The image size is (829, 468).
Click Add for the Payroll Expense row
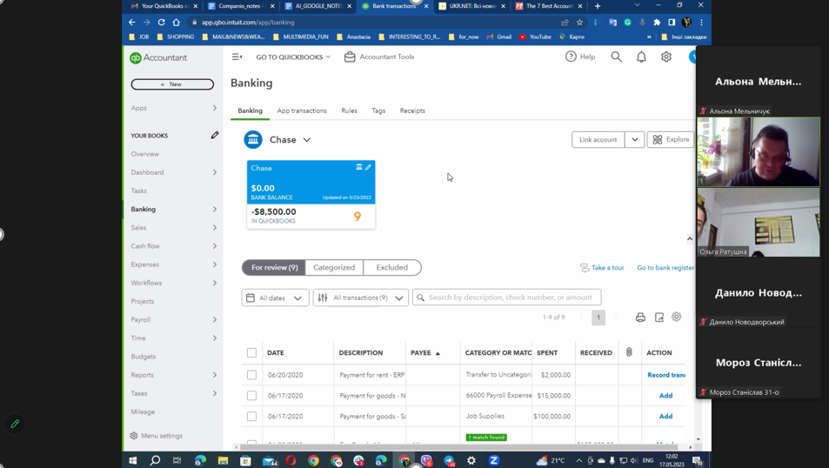click(x=665, y=396)
